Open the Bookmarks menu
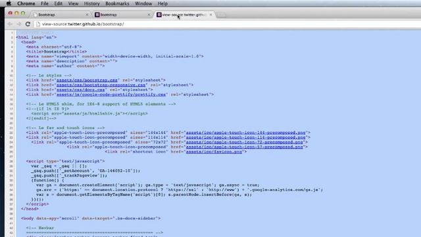 click(x=117, y=3)
